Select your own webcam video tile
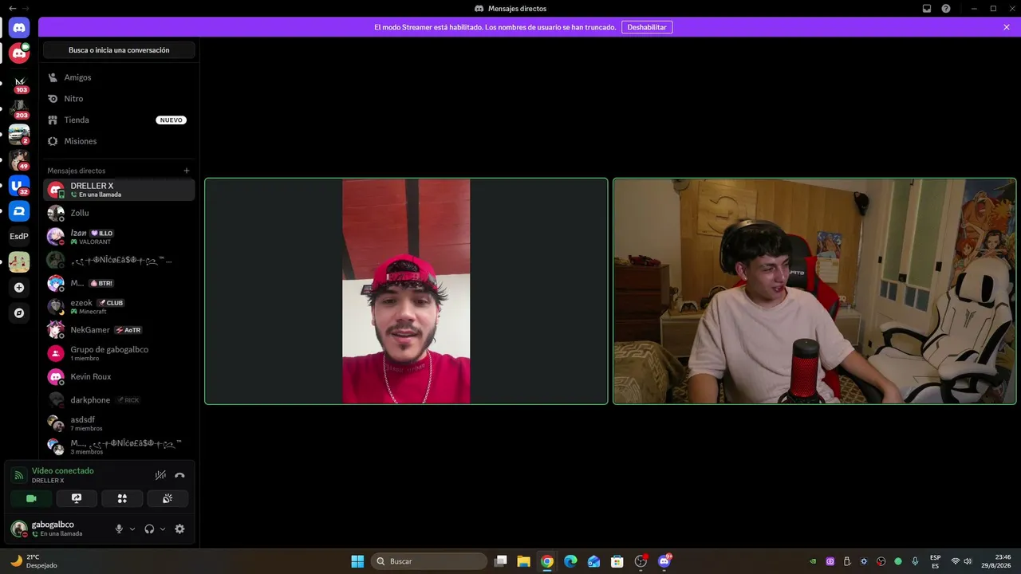Image resolution: width=1021 pixels, height=574 pixels. (814, 291)
